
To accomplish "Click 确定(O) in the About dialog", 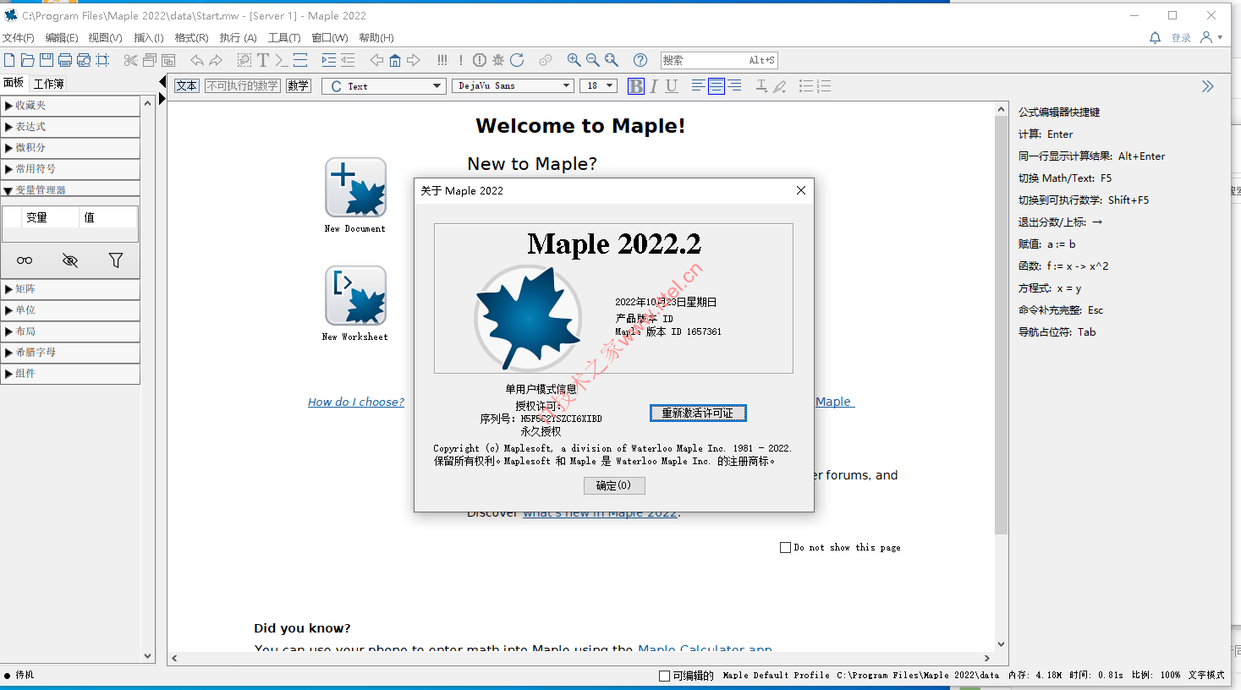I will (614, 485).
